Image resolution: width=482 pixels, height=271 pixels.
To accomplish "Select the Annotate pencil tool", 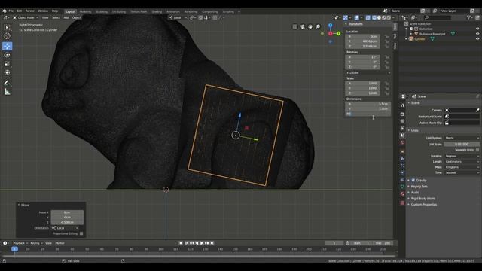I will click(x=7, y=83).
